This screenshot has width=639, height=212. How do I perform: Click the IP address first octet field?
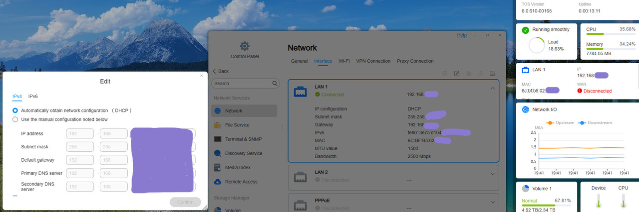(80, 133)
